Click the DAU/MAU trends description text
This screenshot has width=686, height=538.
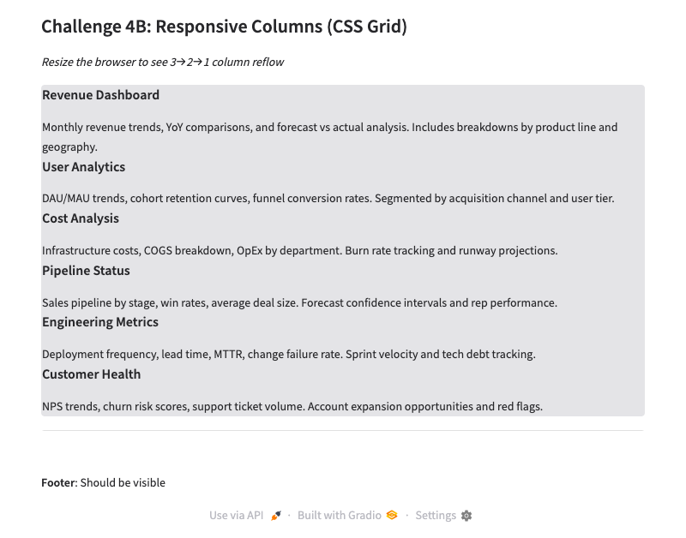point(328,199)
